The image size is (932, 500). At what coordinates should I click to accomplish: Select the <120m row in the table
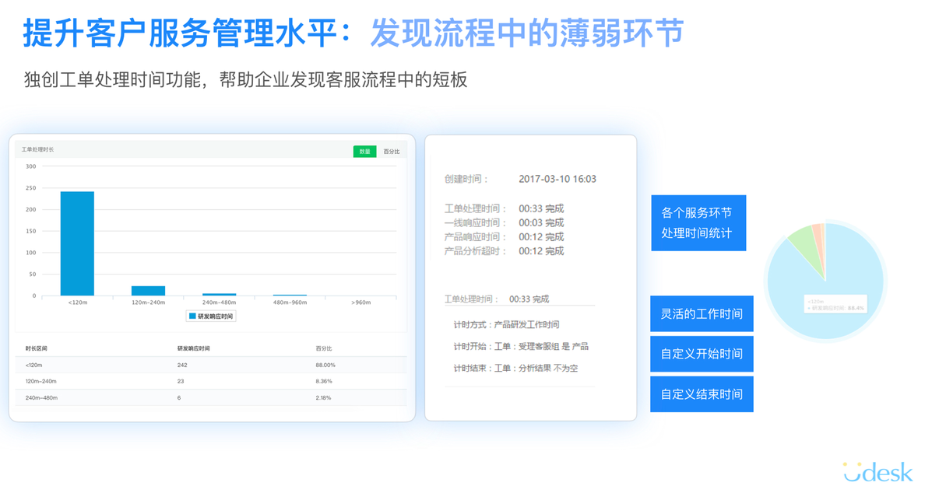tap(210, 365)
